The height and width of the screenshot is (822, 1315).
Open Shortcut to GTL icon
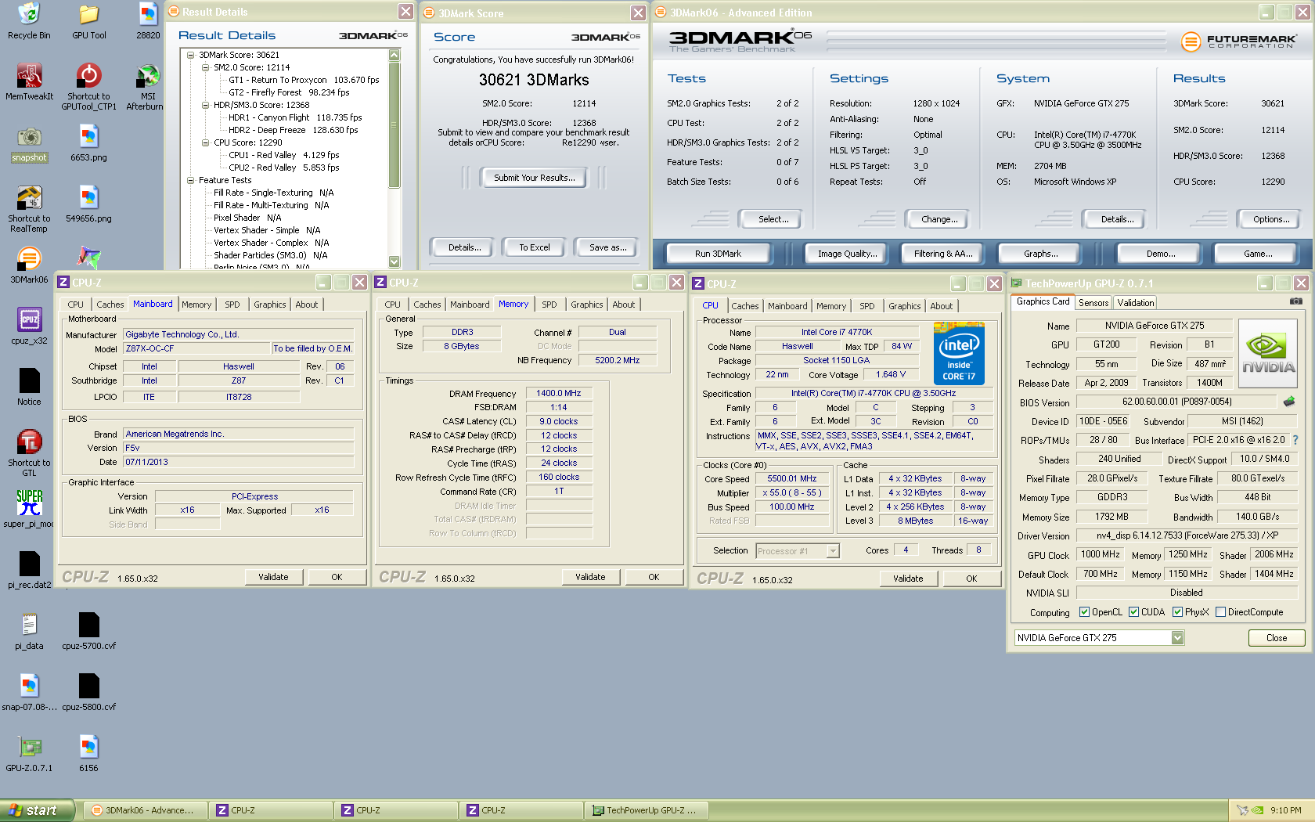(29, 453)
